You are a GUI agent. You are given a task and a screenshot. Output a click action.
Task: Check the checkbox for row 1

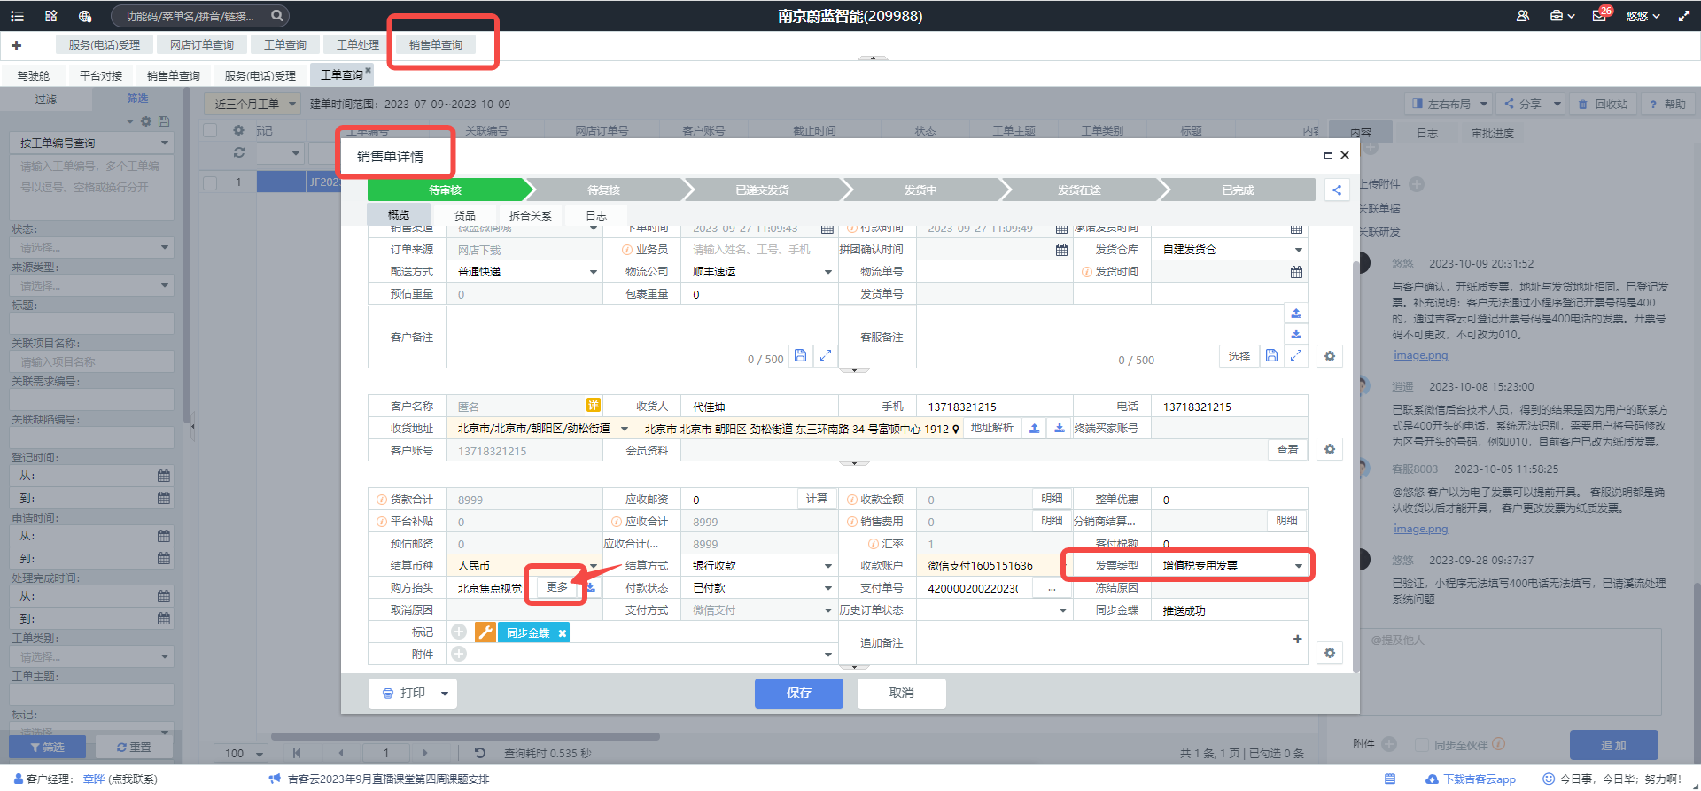(210, 182)
